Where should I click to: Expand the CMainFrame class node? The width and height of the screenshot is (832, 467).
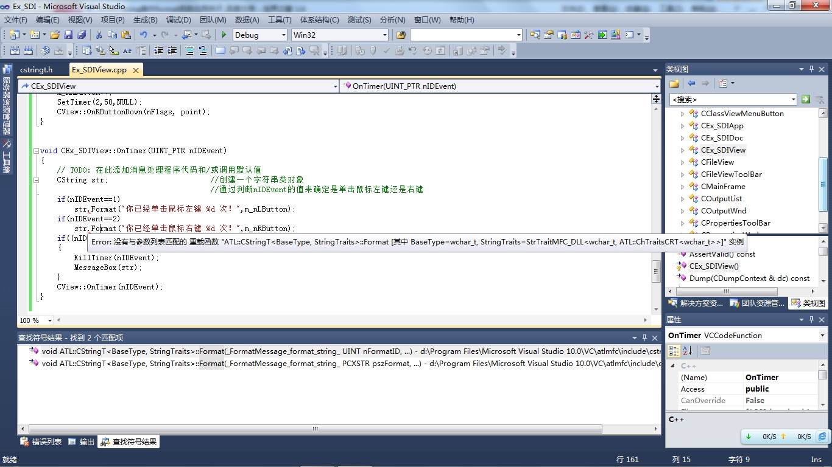(x=682, y=187)
